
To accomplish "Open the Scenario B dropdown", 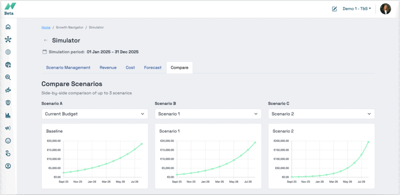I will (x=208, y=114).
